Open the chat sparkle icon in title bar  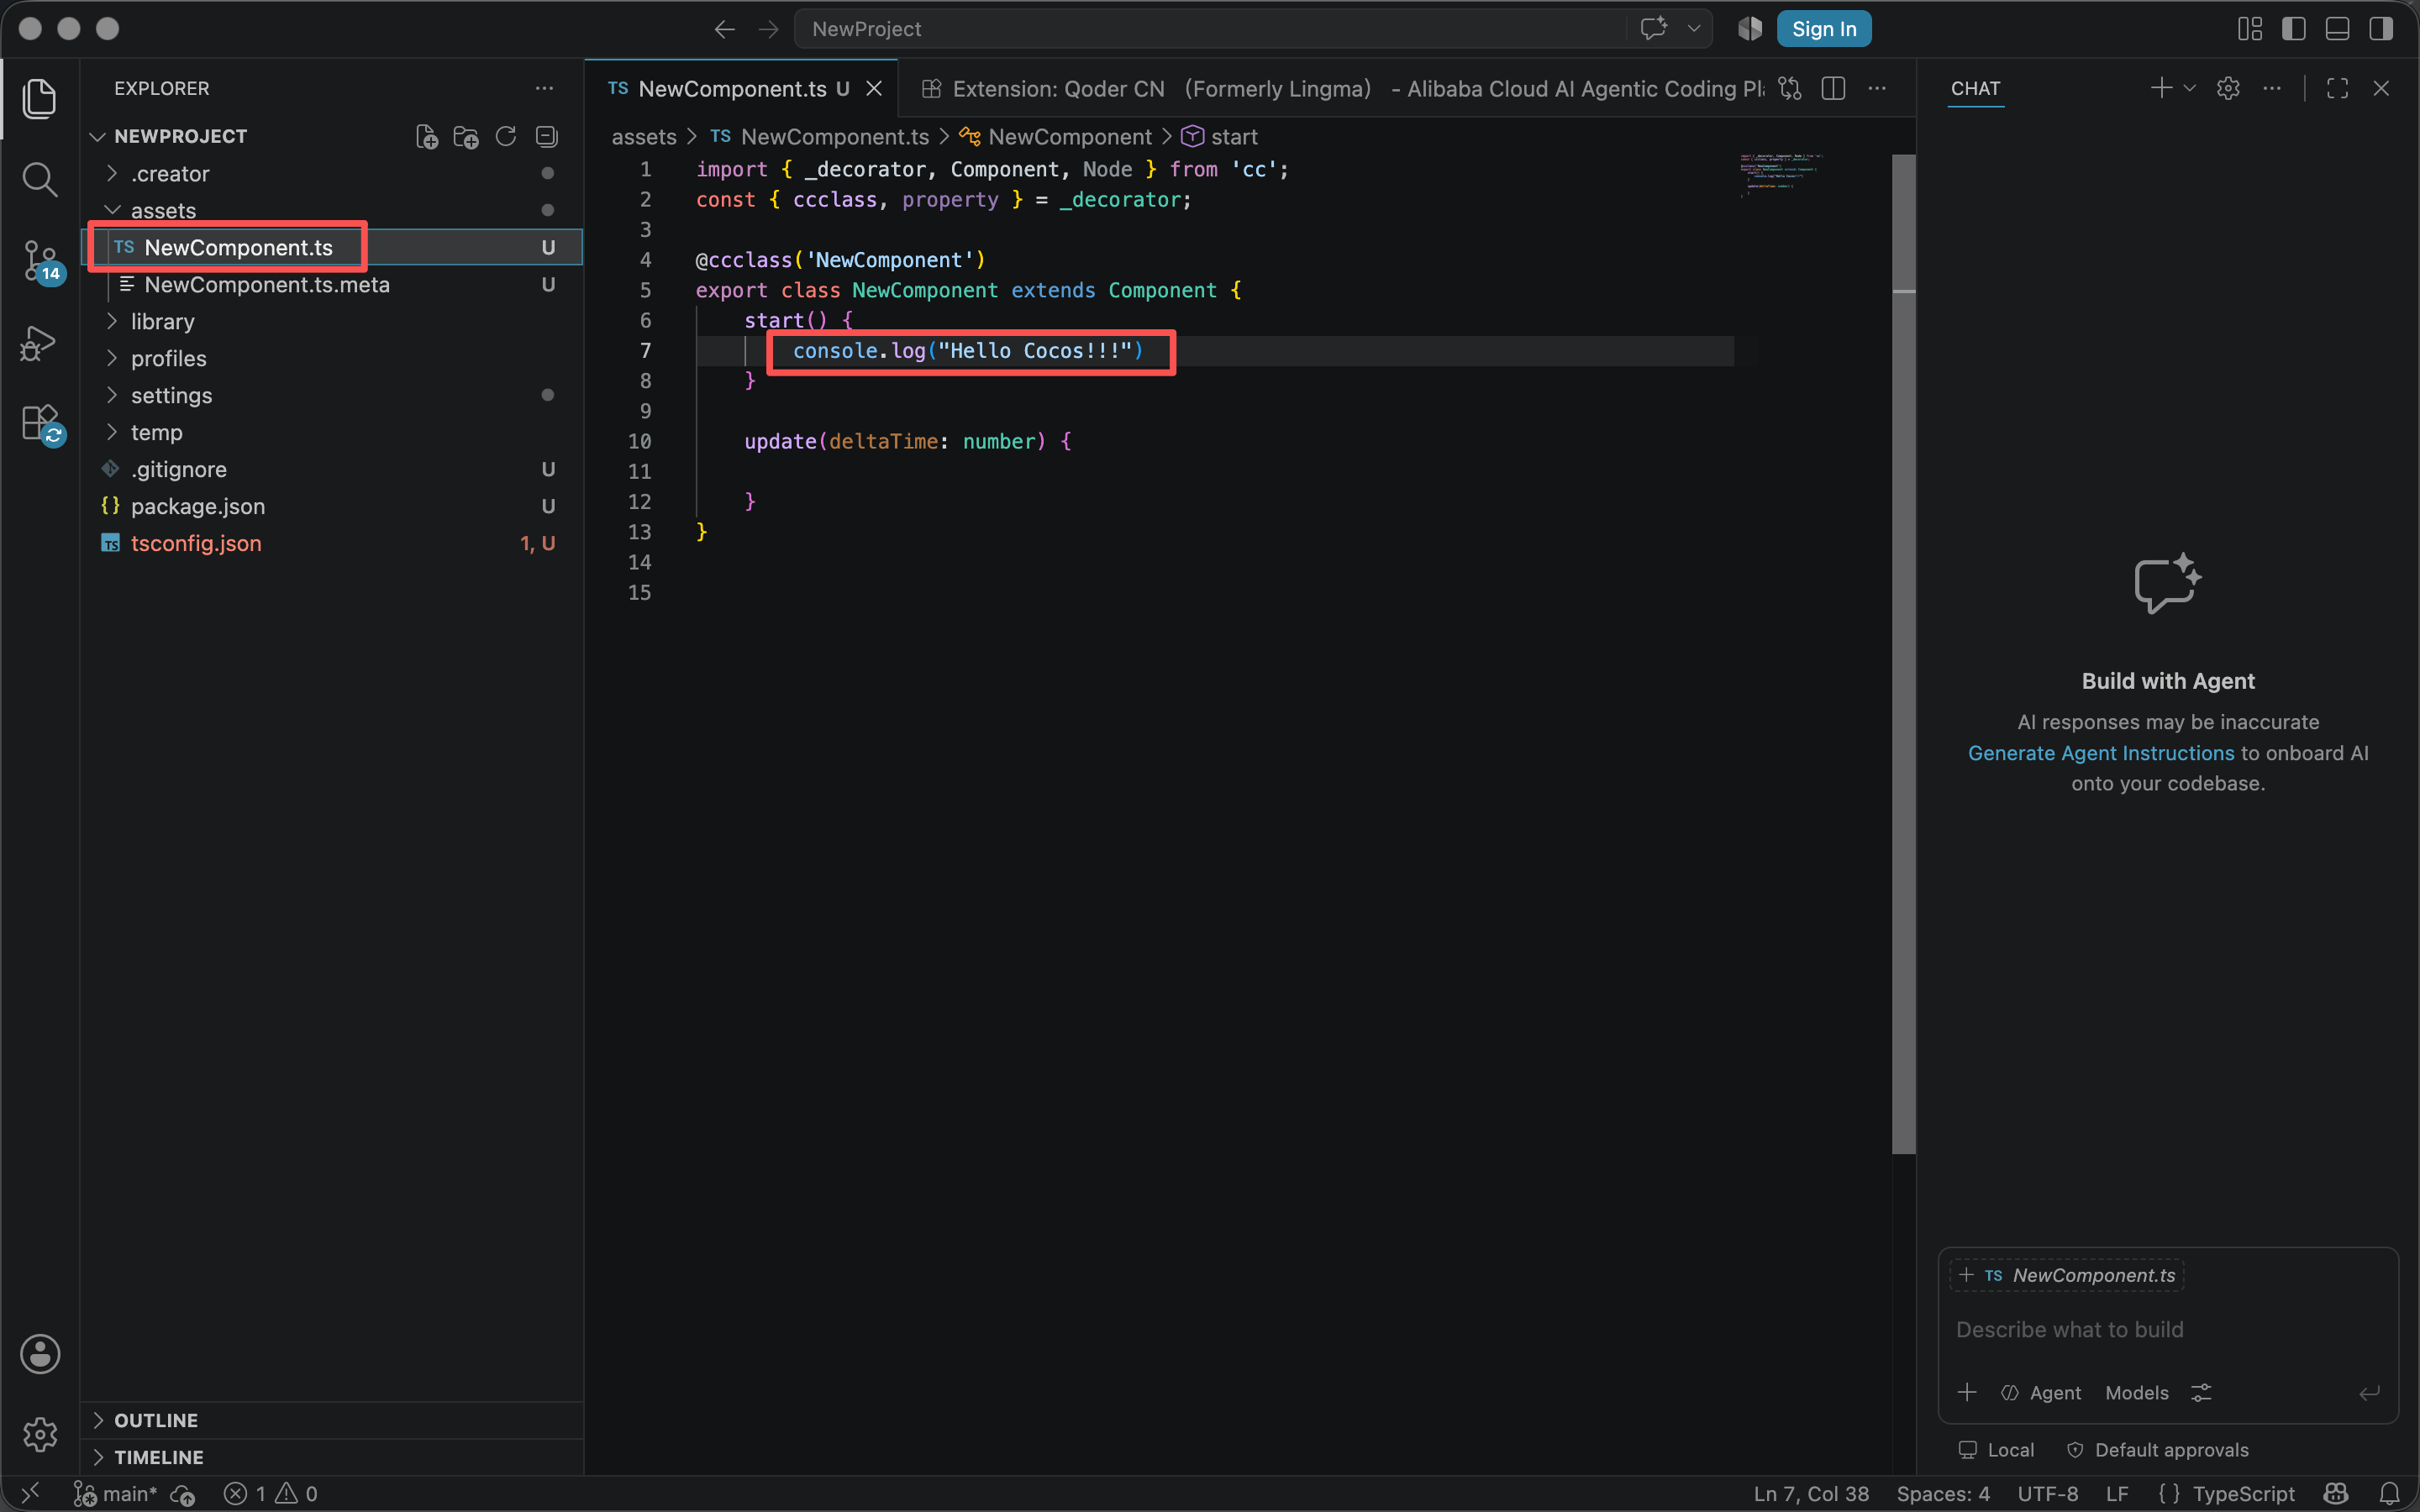click(x=1654, y=28)
